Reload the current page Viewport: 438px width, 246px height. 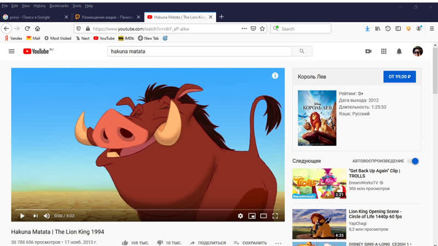[27, 28]
